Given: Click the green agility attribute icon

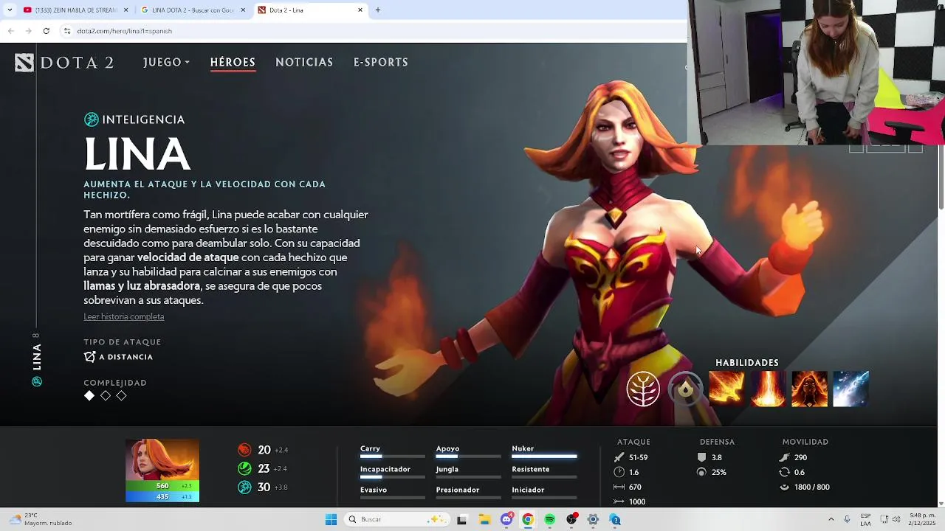Looking at the screenshot, I should pyautogui.click(x=244, y=468).
